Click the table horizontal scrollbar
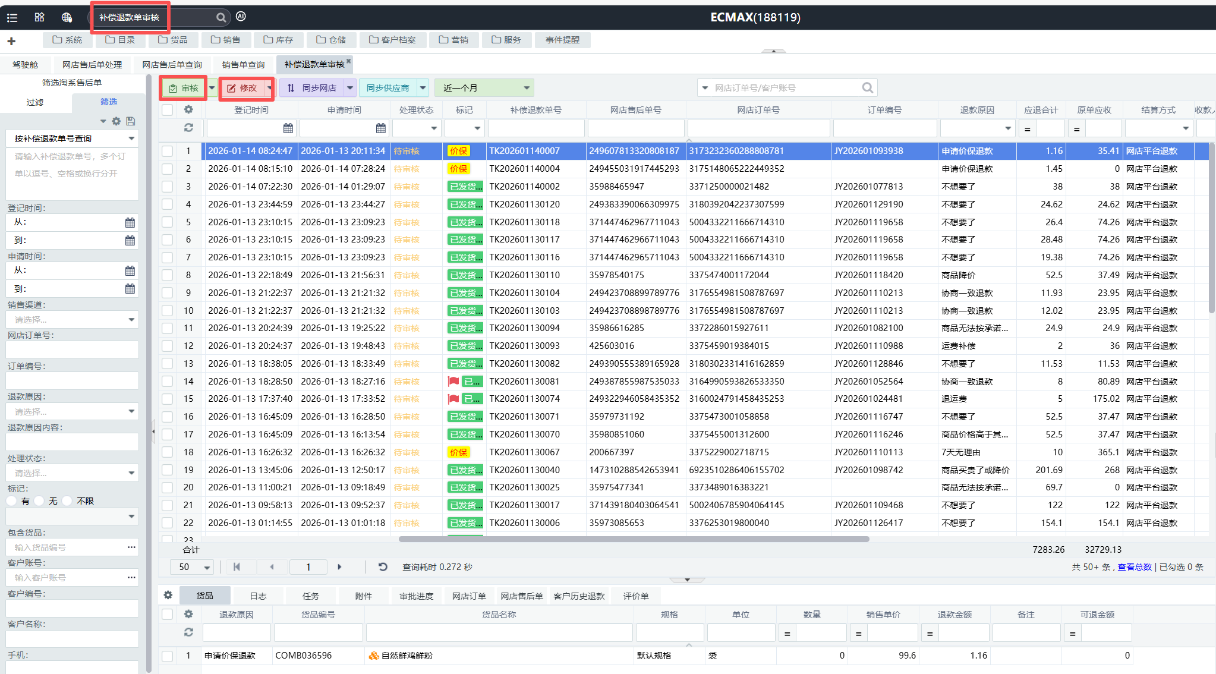This screenshot has width=1216, height=674. tap(634, 539)
